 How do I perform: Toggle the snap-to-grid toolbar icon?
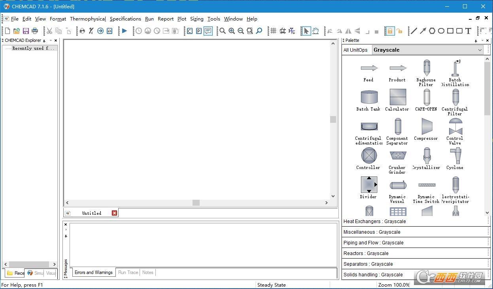(x=282, y=31)
